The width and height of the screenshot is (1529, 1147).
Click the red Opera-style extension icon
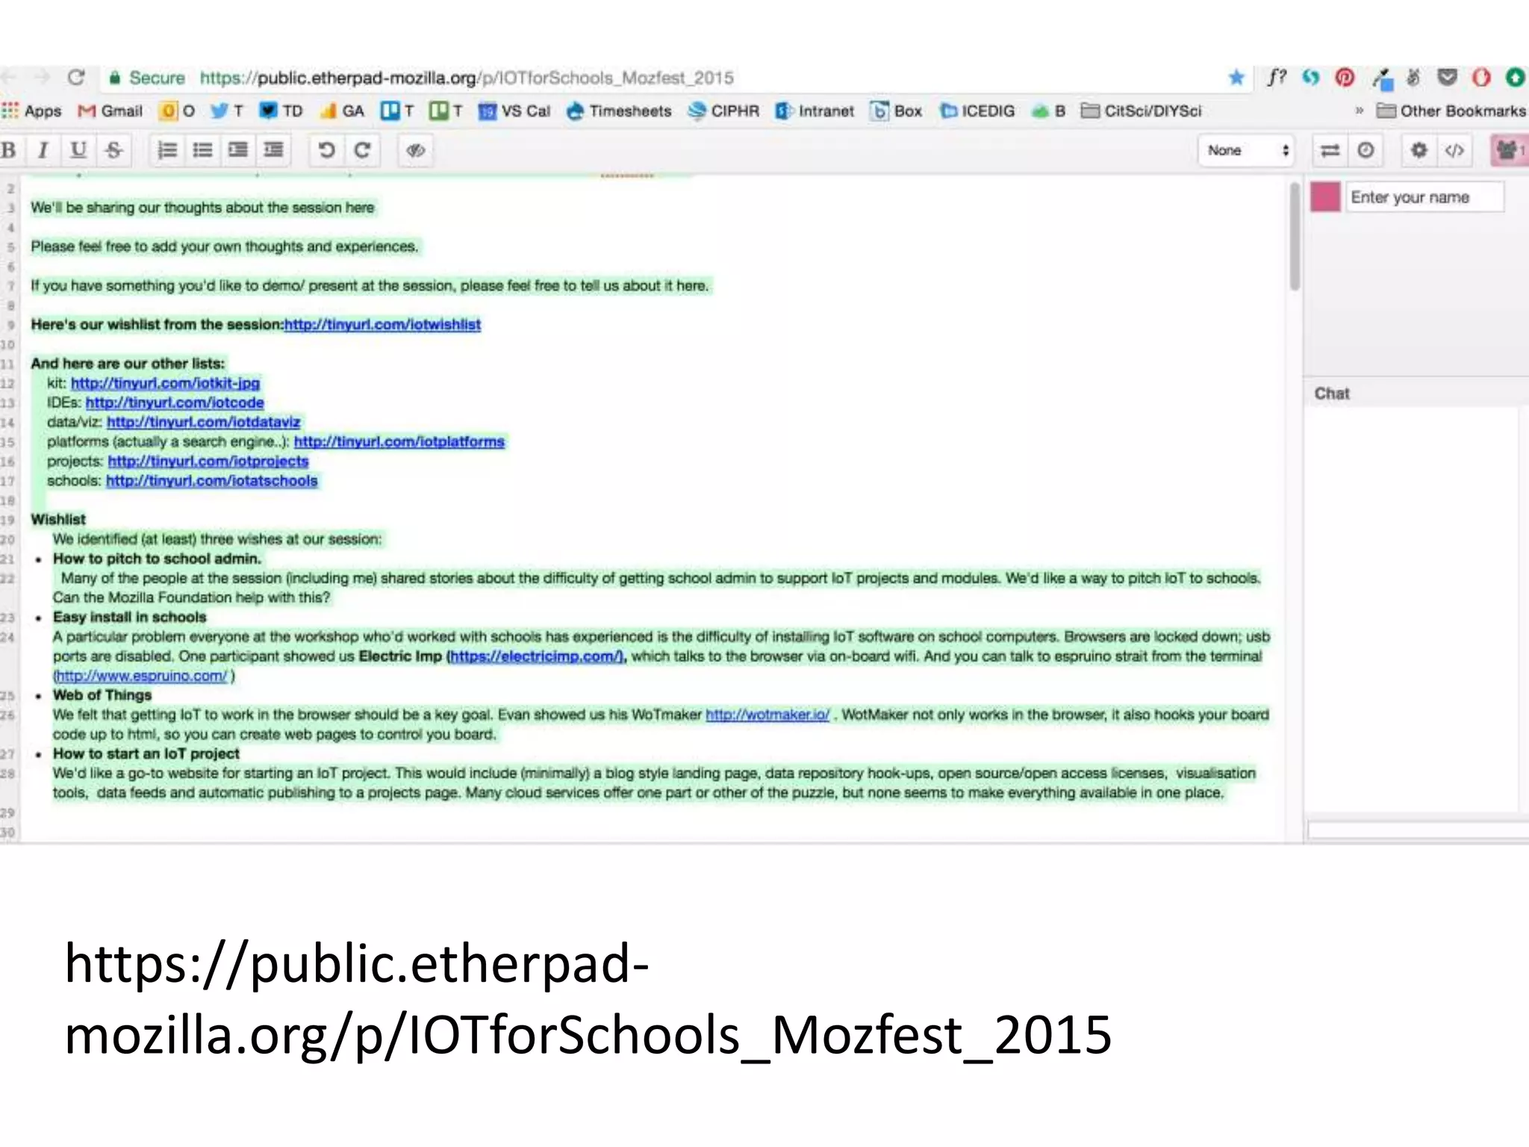pos(1481,77)
